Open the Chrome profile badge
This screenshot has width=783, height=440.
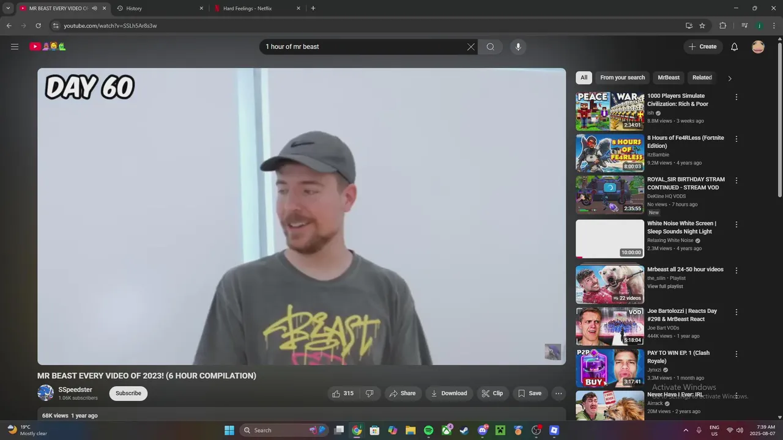759,26
